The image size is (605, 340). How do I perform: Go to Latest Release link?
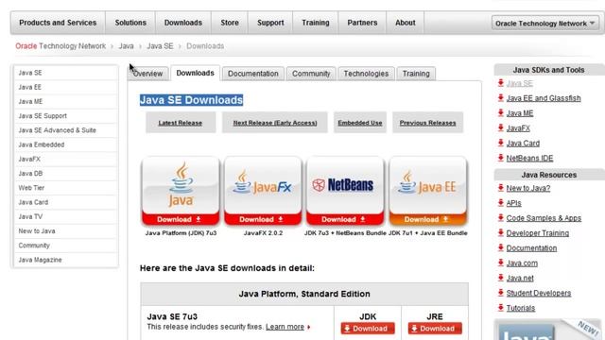(181, 123)
